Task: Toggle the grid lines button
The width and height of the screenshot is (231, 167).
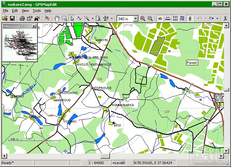Action: pos(175,19)
